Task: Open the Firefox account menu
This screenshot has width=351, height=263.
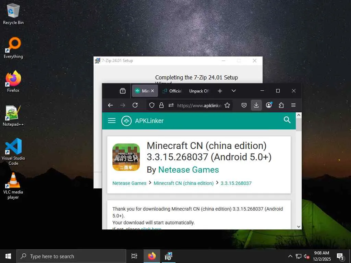Action: tap(269, 105)
